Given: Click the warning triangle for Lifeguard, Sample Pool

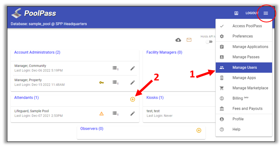Looking at the screenshot, I should [x=102, y=113].
